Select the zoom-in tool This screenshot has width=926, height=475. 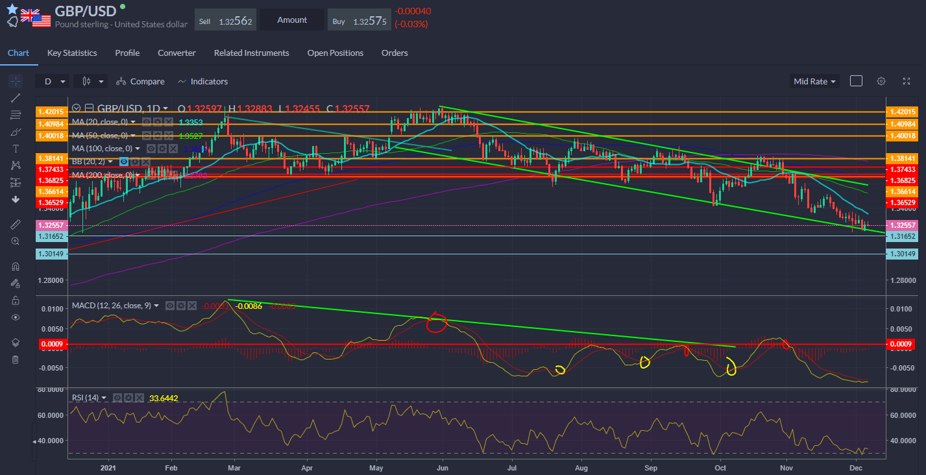pyautogui.click(x=15, y=241)
